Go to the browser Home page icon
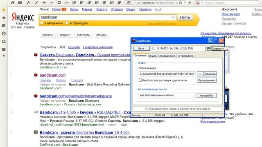 pos(13,2)
